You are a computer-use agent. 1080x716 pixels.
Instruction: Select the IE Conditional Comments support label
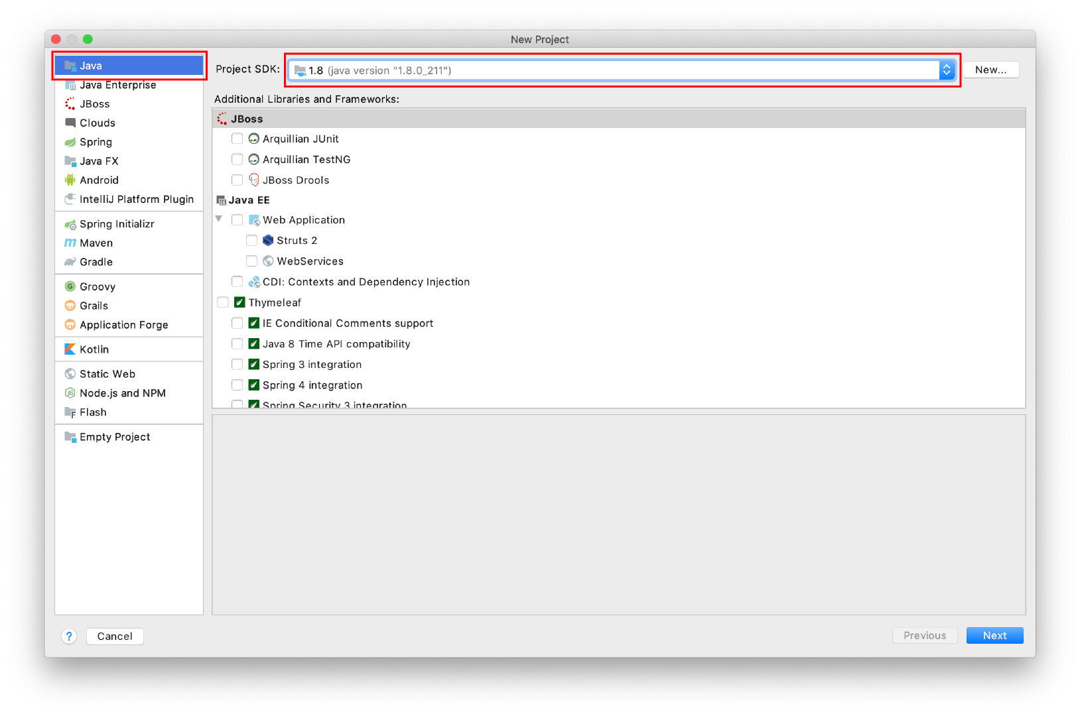[x=348, y=323]
